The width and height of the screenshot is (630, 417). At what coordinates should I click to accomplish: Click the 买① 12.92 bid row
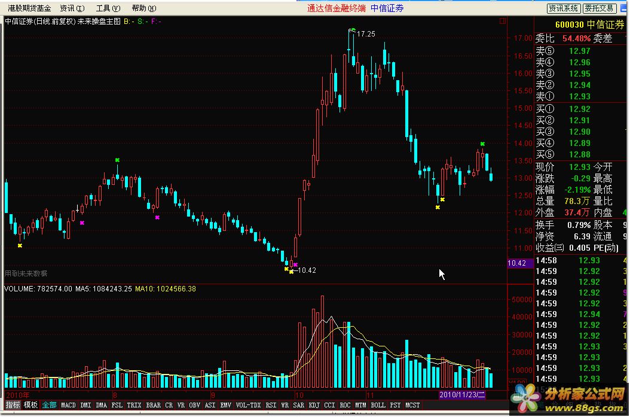563,109
